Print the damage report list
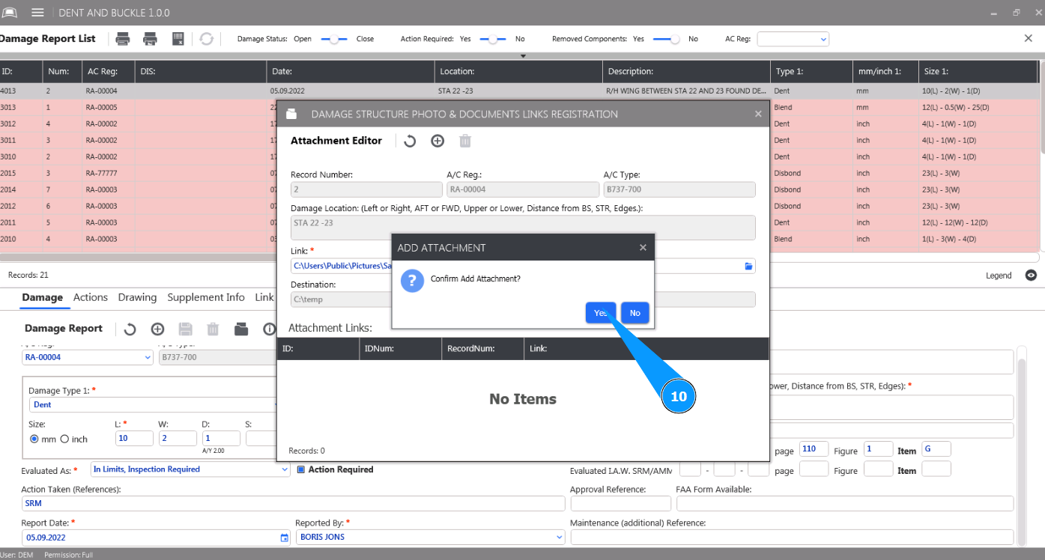The image size is (1045, 560). [123, 39]
